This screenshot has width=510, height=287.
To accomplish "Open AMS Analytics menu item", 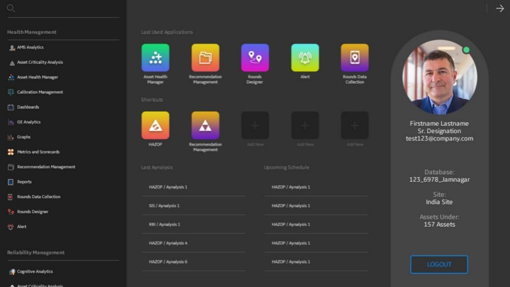I will (x=30, y=47).
